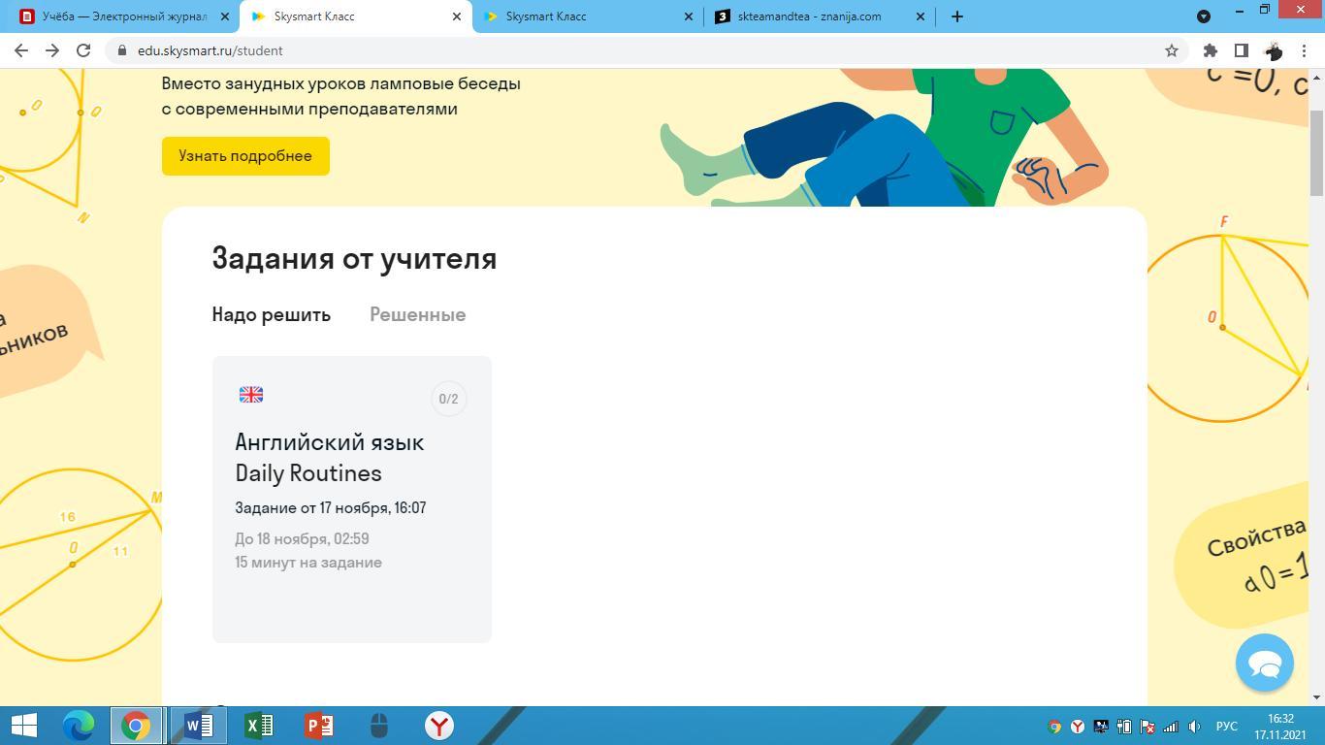Open the 'Английский язык Daily Routines' task
Screen dimensions: 1325x745
(352, 500)
